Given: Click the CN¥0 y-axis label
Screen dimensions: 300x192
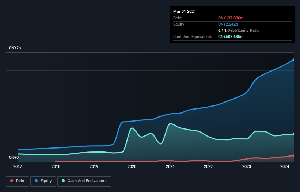Looking at the screenshot, I should (14, 157).
